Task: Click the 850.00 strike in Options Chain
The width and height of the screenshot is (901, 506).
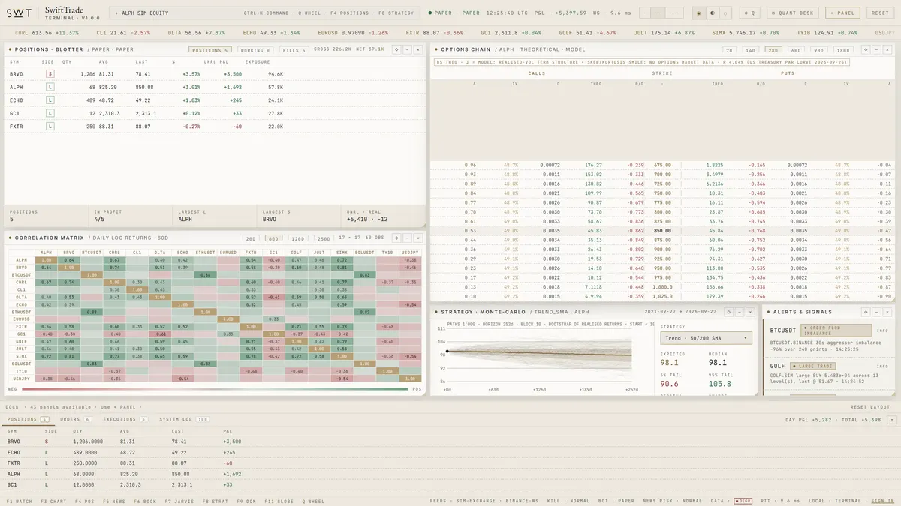Action: (661, 232)
